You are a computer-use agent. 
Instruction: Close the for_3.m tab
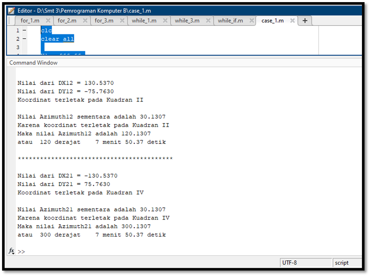(122, 20)
